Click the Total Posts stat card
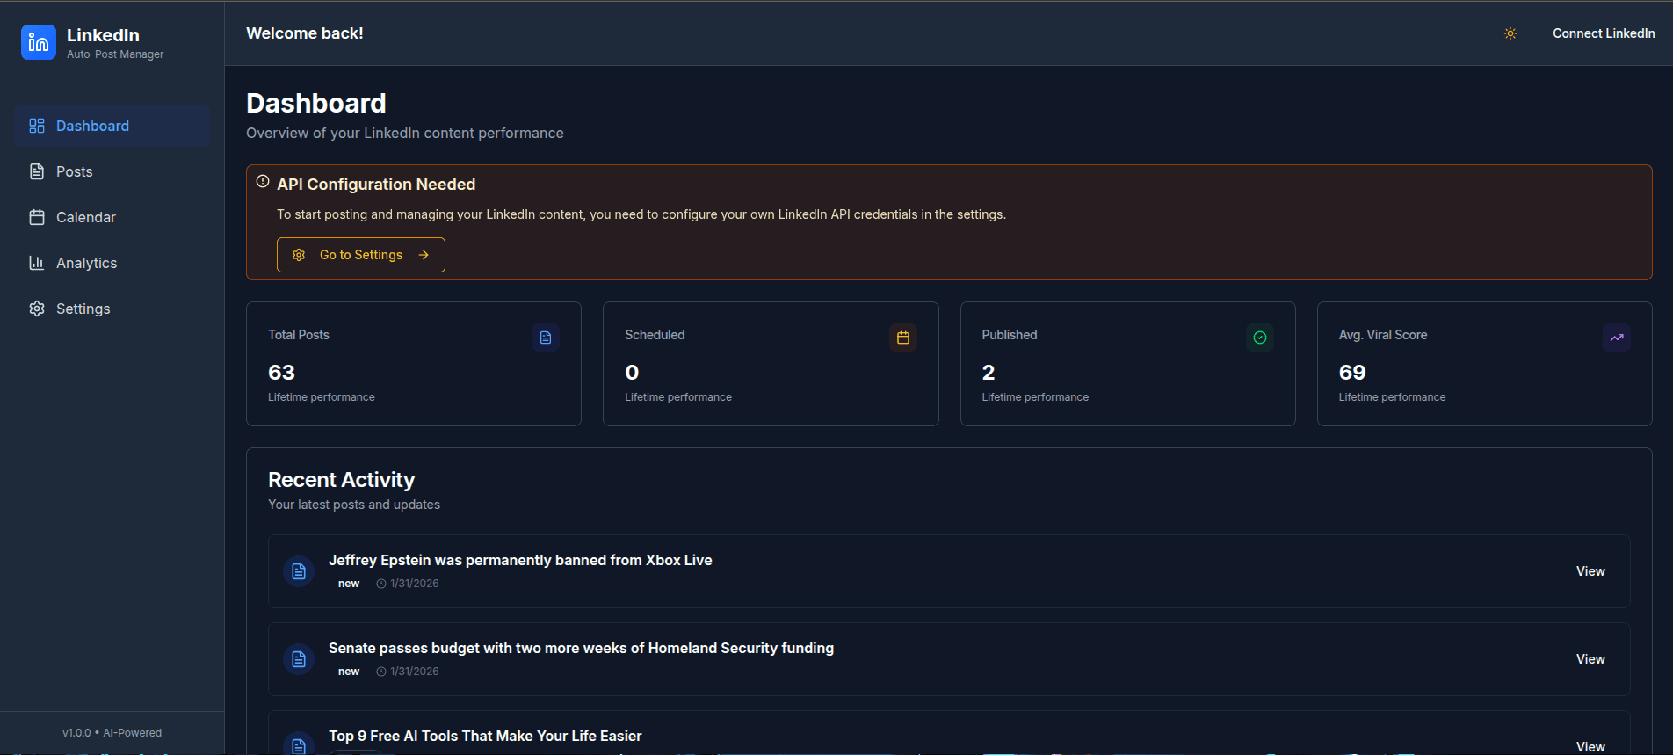The width and height of the screenshot is (1673, 755). pyautogui.click(x=413, y=364)
